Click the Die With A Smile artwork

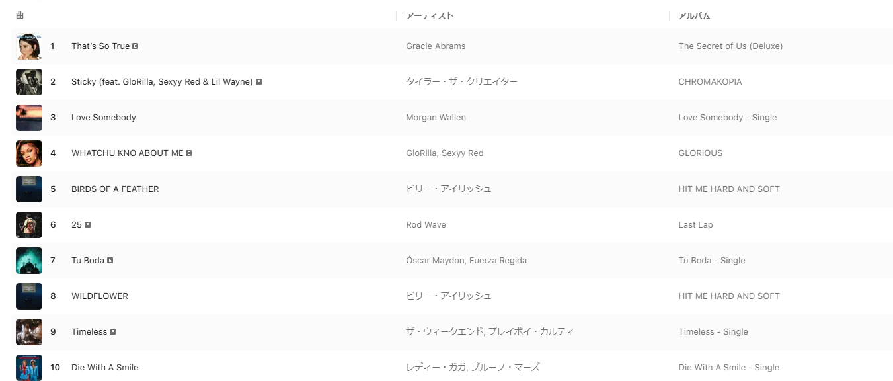(x=29, y=368)
